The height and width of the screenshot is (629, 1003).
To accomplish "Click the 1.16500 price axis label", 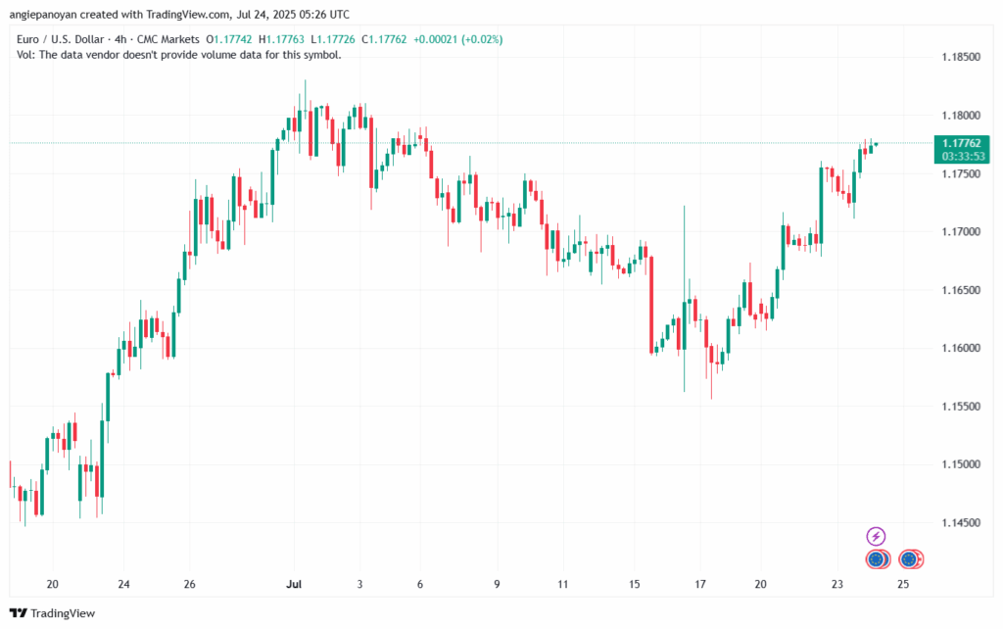I will point(961,290).
